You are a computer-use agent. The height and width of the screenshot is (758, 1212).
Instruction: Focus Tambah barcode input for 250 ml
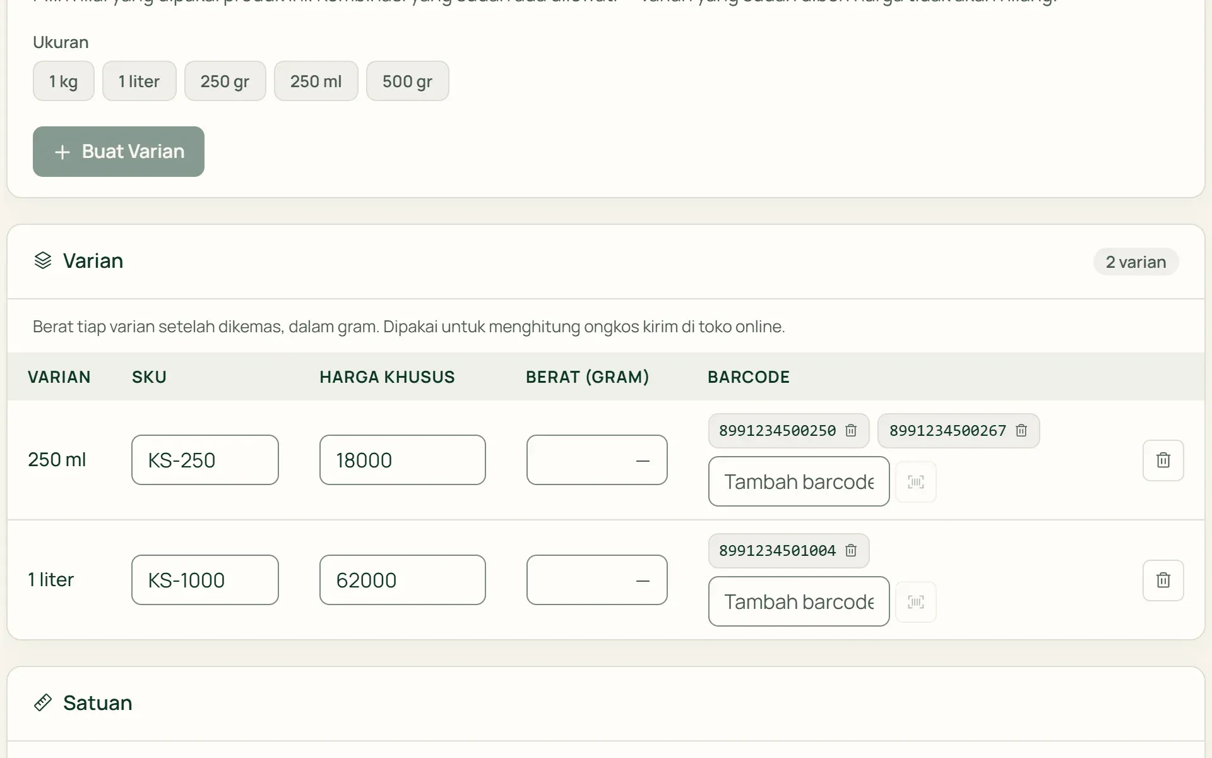pyautogui.click(x=799, y=481)
